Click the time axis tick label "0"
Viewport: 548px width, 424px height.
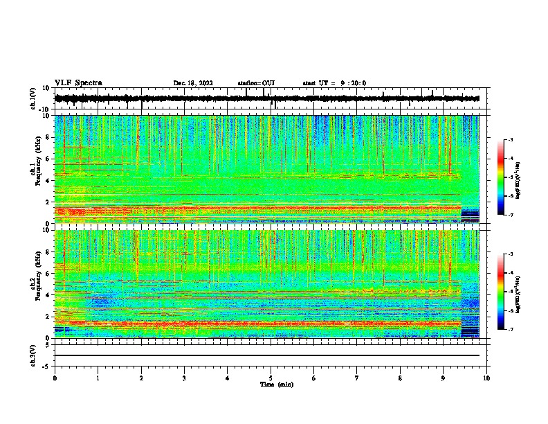(55, 378)
